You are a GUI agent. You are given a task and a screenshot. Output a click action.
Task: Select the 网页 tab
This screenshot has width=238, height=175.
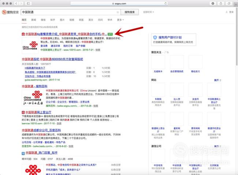24,20
